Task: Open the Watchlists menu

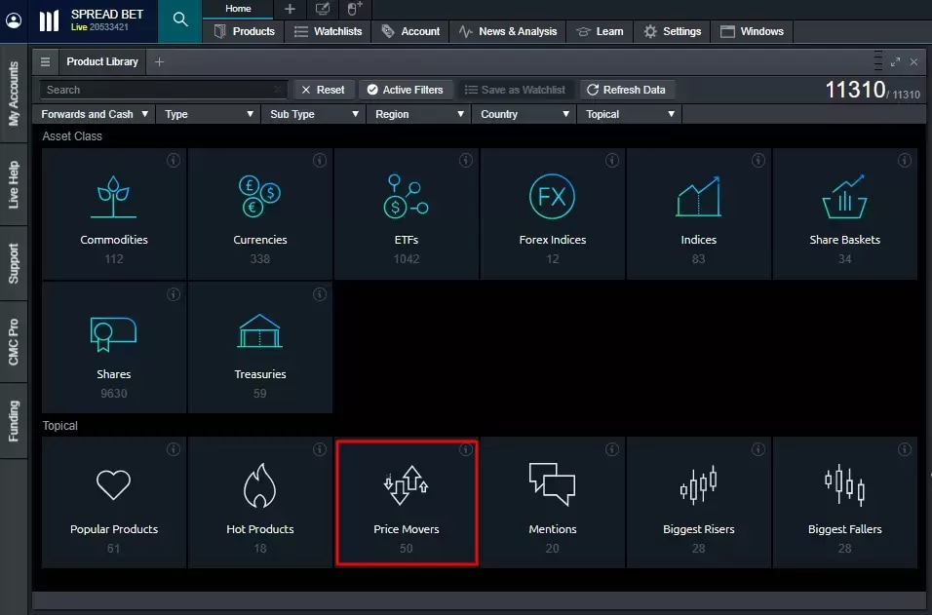Action: coord(328,31)
